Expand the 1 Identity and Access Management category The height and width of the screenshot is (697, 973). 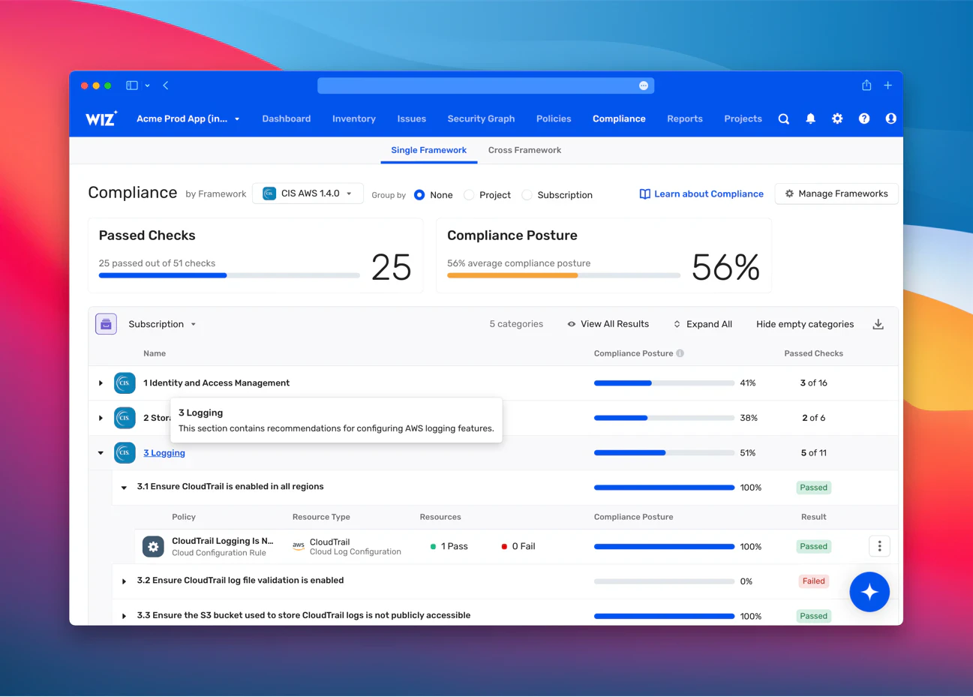coord(101,383)
